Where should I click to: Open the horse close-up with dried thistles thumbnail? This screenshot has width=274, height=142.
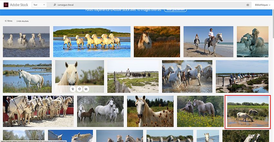click(150, 111)
